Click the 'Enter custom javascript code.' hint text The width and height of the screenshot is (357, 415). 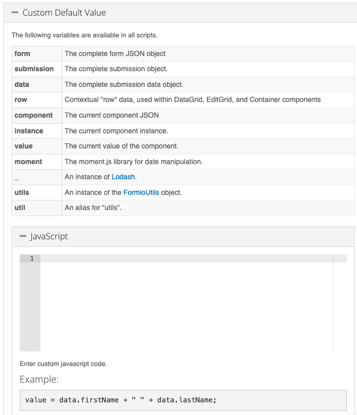(x=63, y=364)
